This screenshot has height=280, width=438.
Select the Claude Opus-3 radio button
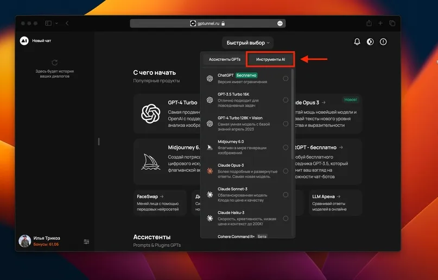coord(285,171)
